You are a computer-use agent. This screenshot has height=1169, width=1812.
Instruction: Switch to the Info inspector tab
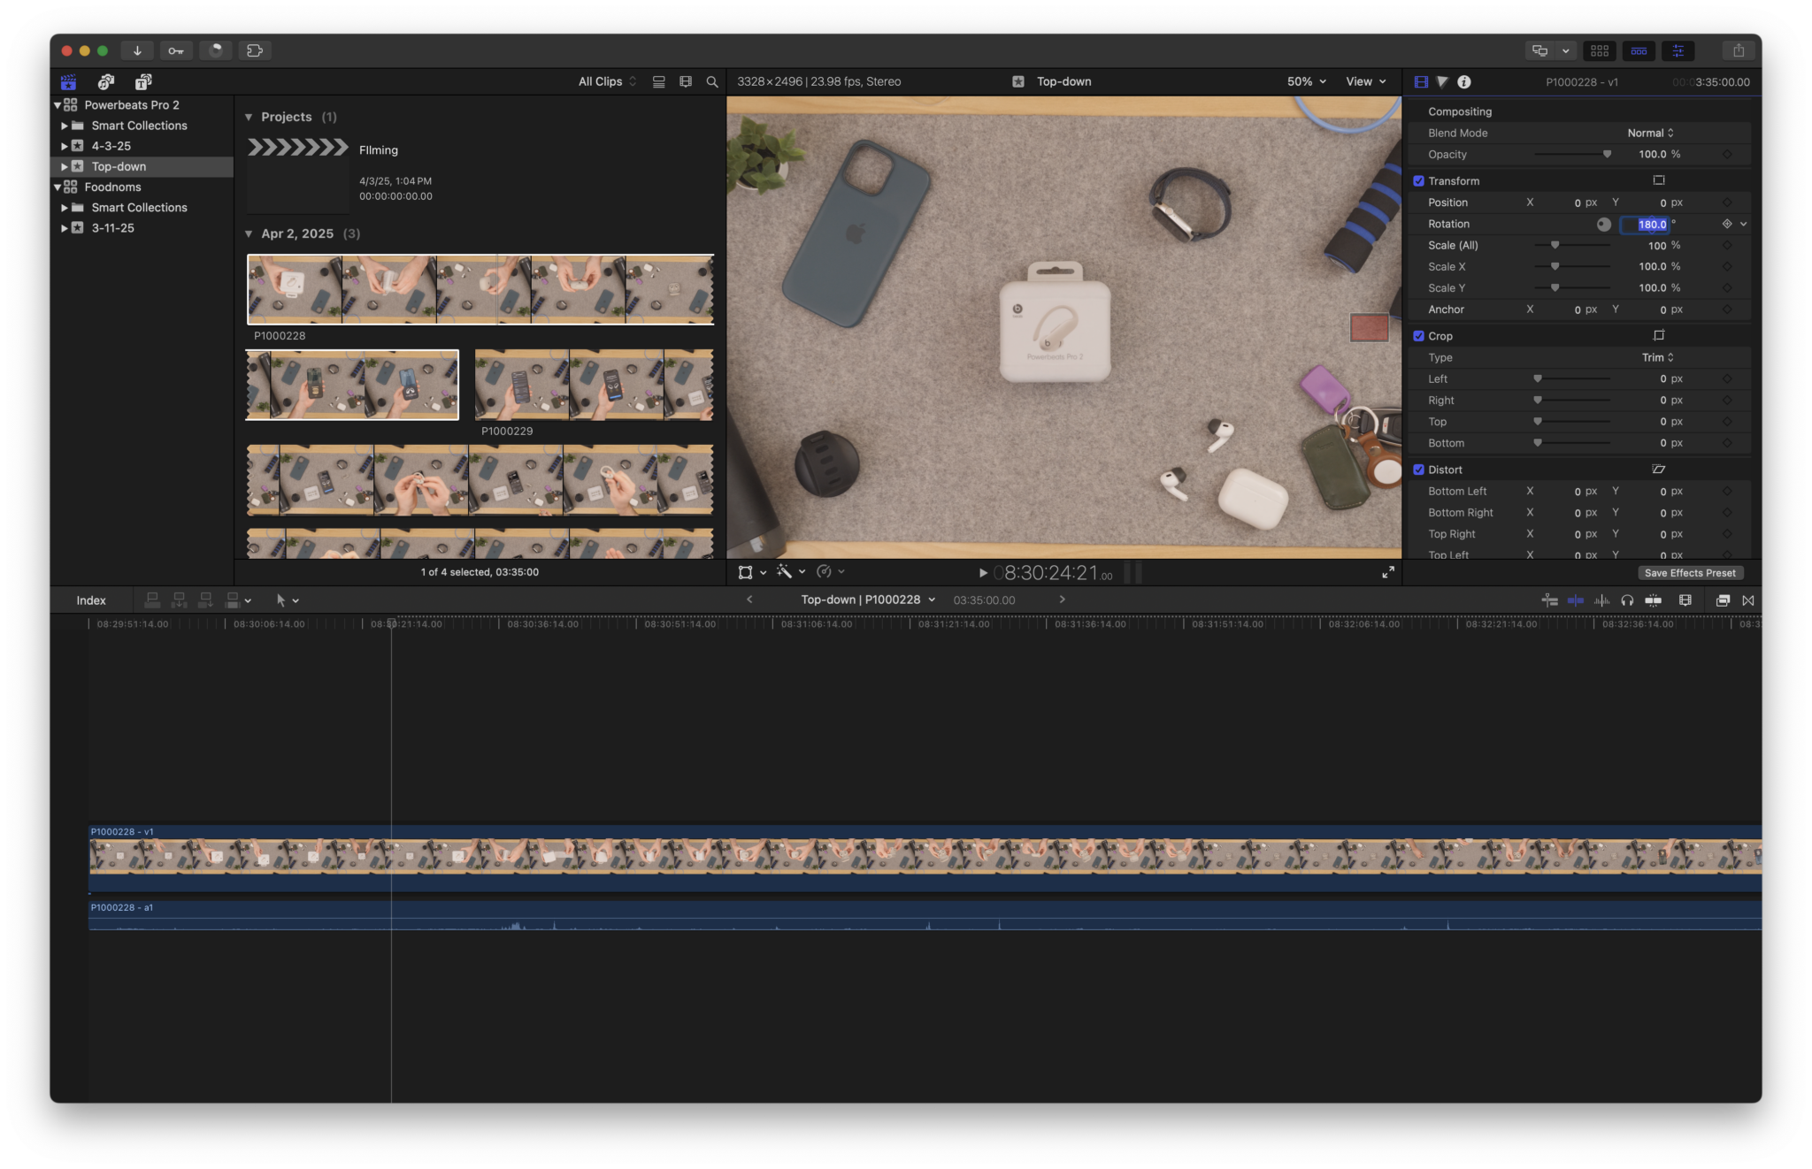click(1464, 81)
